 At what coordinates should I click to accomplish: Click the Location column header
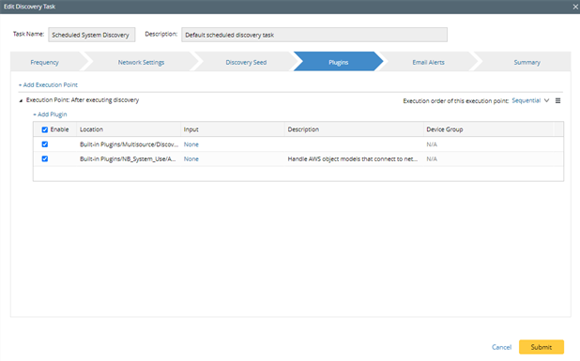129,129
